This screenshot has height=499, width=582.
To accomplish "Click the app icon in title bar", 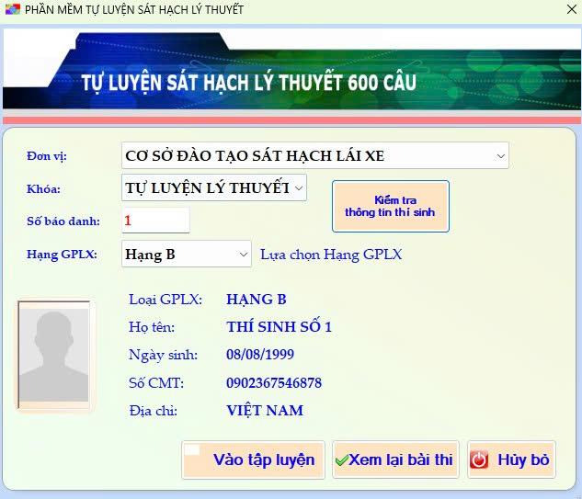I will coord(12,9).
